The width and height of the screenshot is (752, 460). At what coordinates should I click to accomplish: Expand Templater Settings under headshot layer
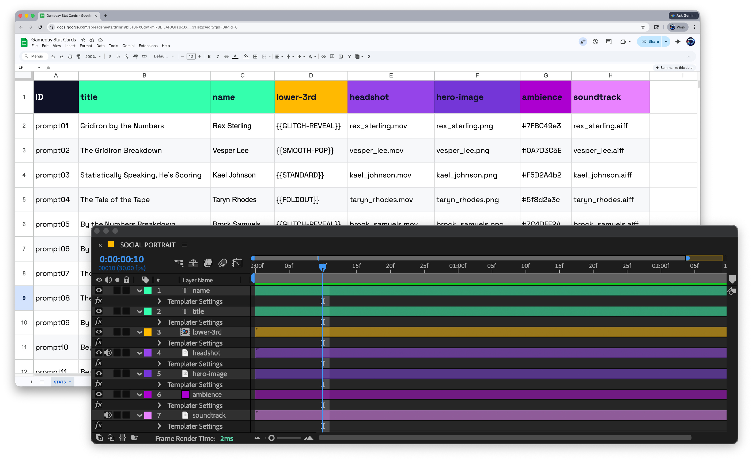tap(159, 364)
